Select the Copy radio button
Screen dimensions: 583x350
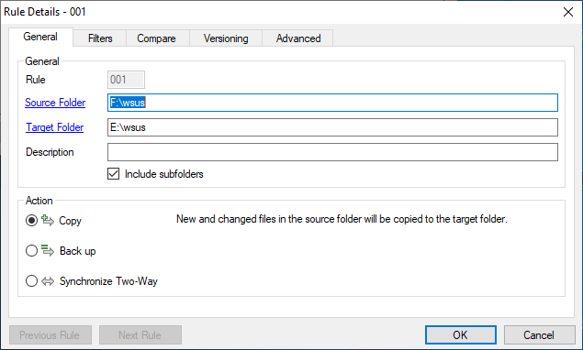point(31,221)
